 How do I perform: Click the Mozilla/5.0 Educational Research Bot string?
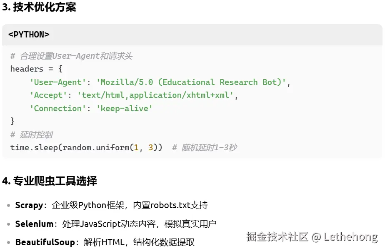point(191,82)
